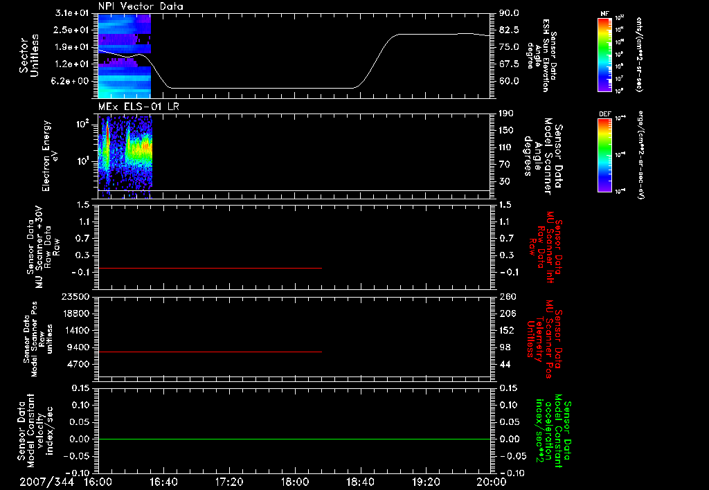Click the red MU Scanner +30V line

coord(210,268)
